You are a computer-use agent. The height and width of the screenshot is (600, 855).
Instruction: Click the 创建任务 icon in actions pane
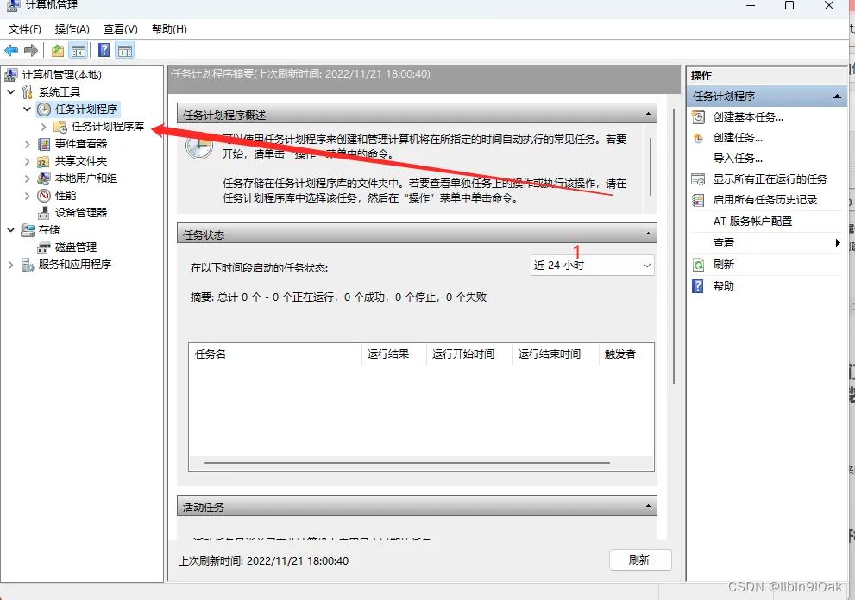coord(698,138)
